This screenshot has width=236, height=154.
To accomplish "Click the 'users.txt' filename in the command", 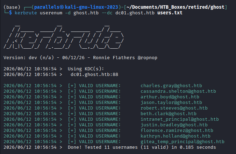I will pos(170,13).
